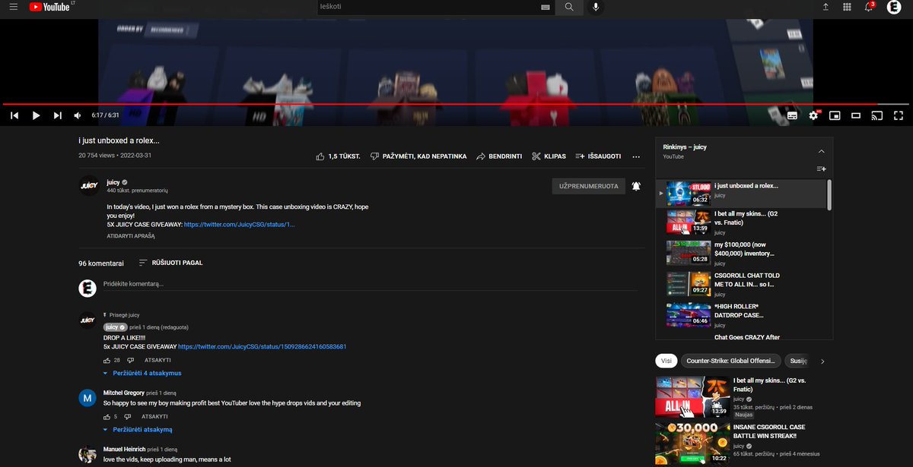Dislike video via PAŽYMĖTI, KAD NEPATINKA
The height and width of the screenshot is (467, 913).
click(418, 156)
